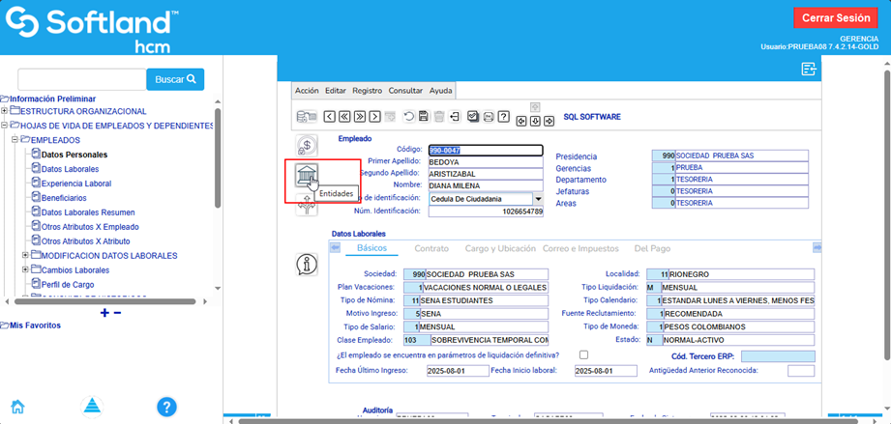Click the home icon at bottom left

click(x=17, y=407)
